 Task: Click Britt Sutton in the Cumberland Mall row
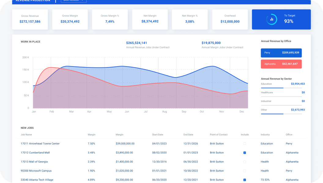[217, 152]
